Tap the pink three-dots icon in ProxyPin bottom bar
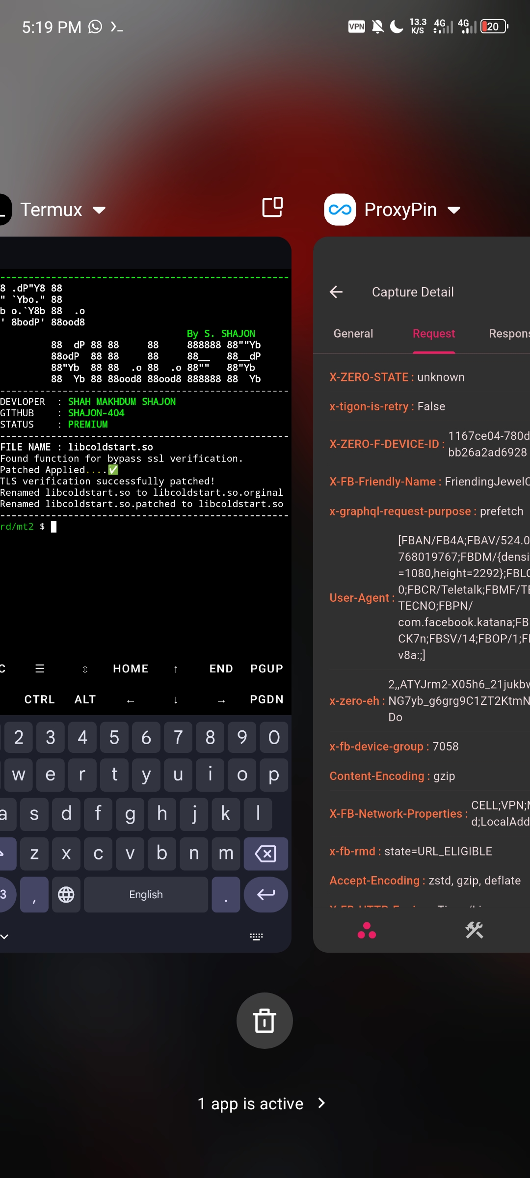 tap(367, 930)
